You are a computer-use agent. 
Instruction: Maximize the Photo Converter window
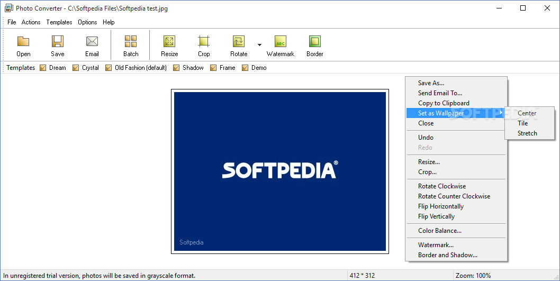[523, 8]
